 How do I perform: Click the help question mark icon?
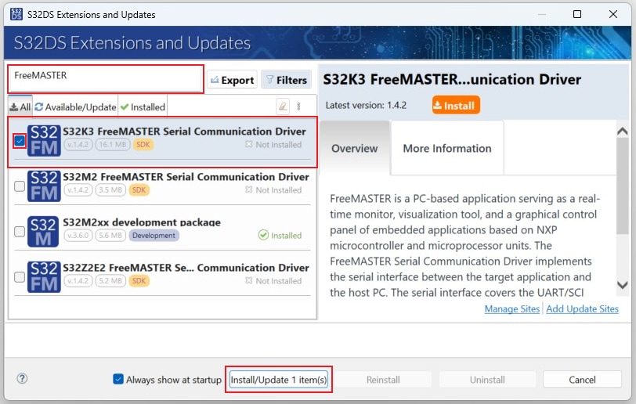(22, 379)
